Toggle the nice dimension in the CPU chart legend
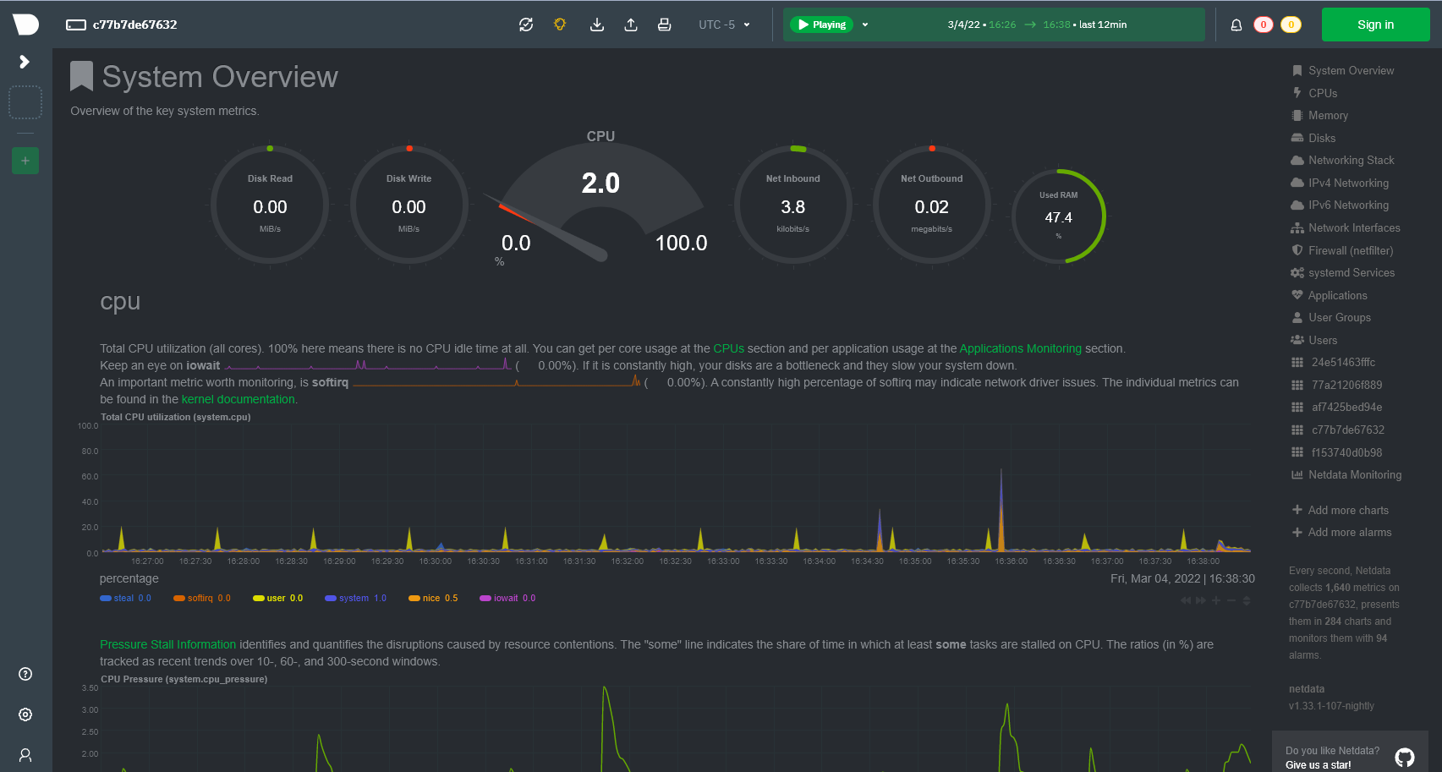Viewport: 1442px width, 772px height. pos(433,598)
